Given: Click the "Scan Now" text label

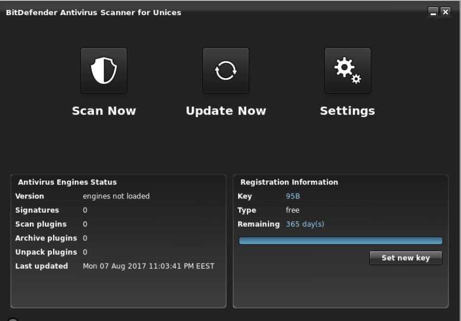Looking at the screenshot, I should click(x=104, y=111).
